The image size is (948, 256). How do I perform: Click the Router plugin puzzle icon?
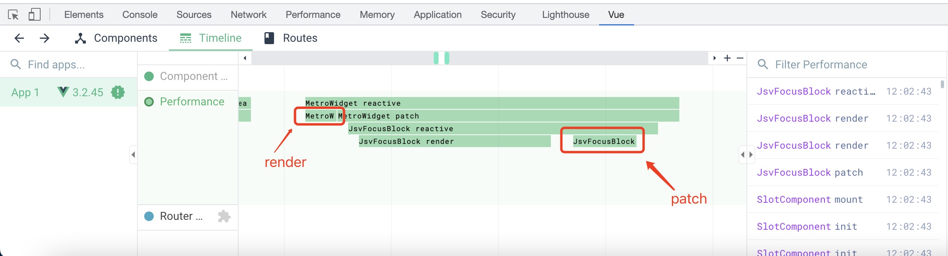point(224,216)
